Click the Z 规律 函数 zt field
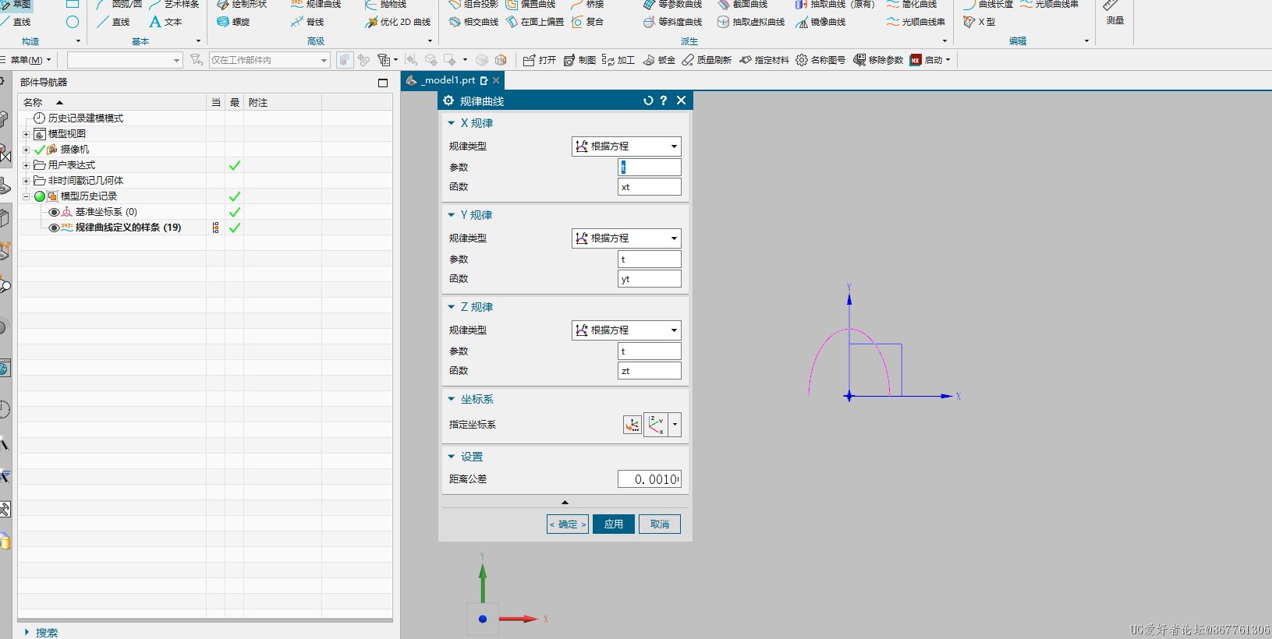The height and width of the screenshot is (639, 1272). coord(650,371)
